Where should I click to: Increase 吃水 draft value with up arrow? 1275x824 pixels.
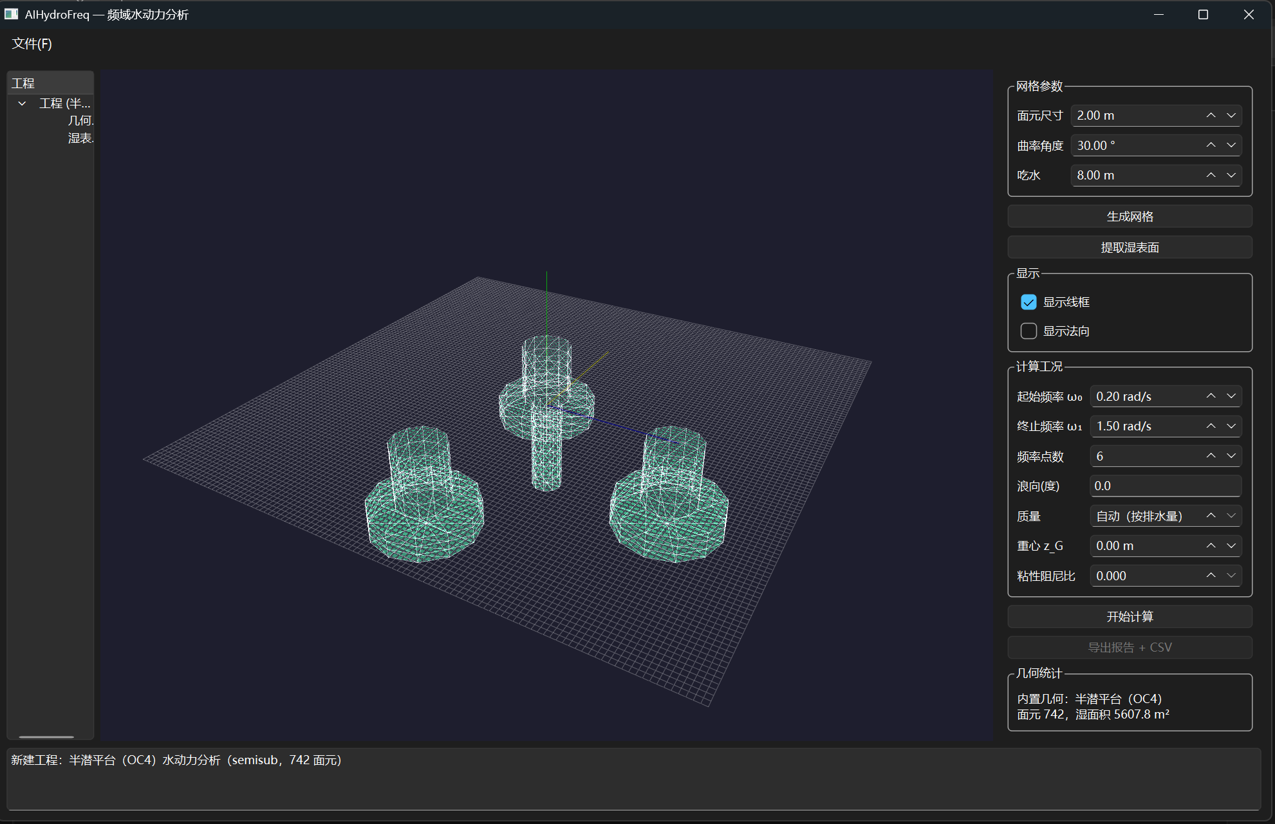pos(1211,175)
